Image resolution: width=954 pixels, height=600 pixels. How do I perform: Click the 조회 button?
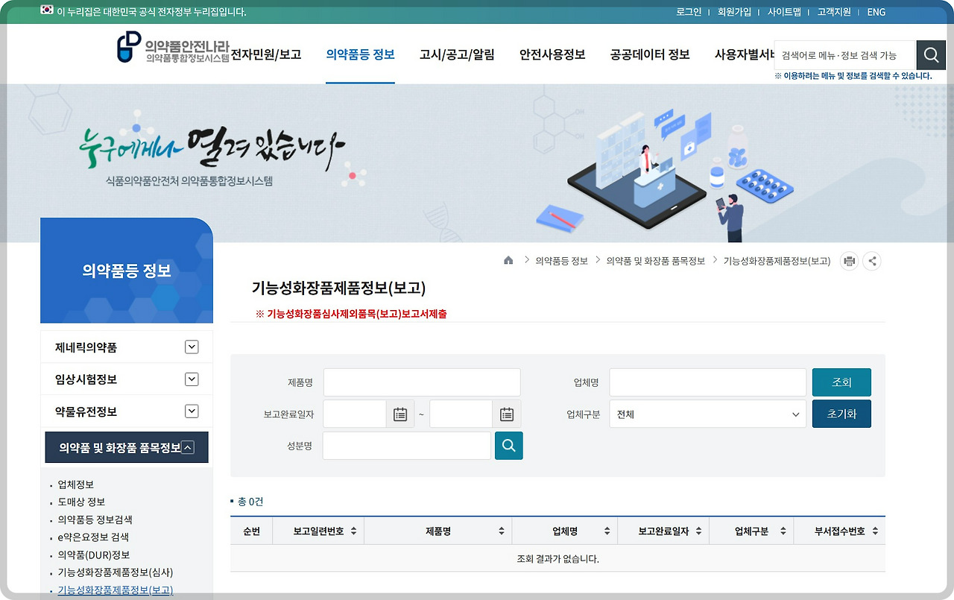click(x=841, y=381)
